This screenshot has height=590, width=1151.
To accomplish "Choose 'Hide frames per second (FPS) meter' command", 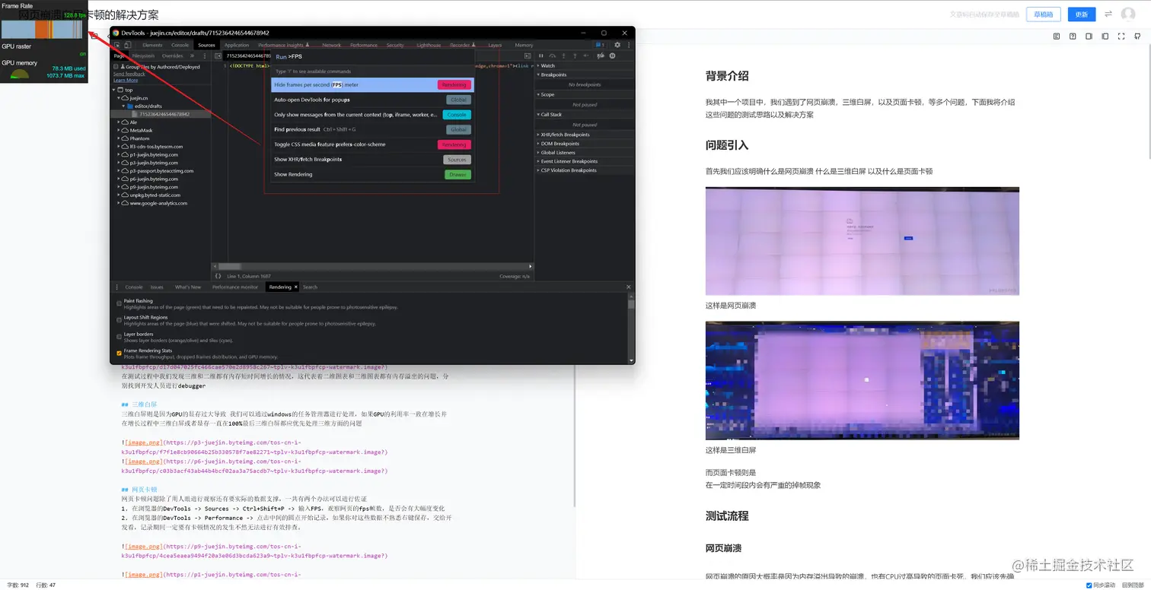I will 372,85.
